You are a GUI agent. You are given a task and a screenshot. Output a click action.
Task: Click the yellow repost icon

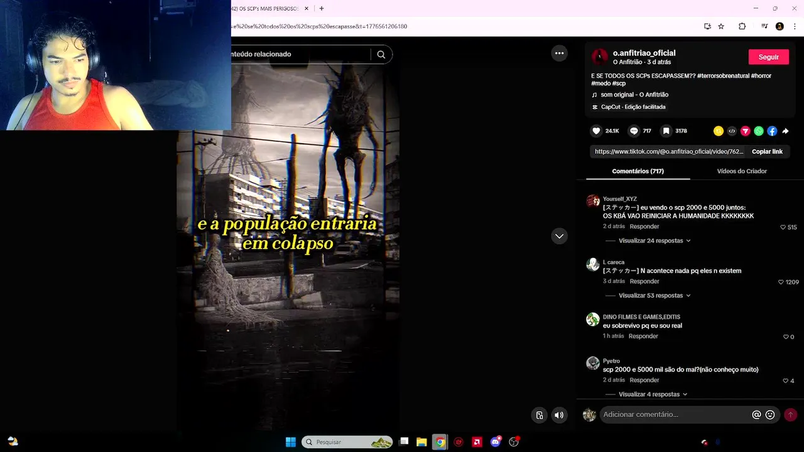[x=719, y=131]
